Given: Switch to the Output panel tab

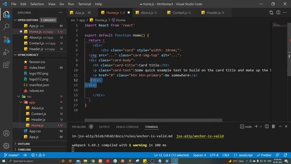Looking at the screenshot, I should tap(104, 127).
